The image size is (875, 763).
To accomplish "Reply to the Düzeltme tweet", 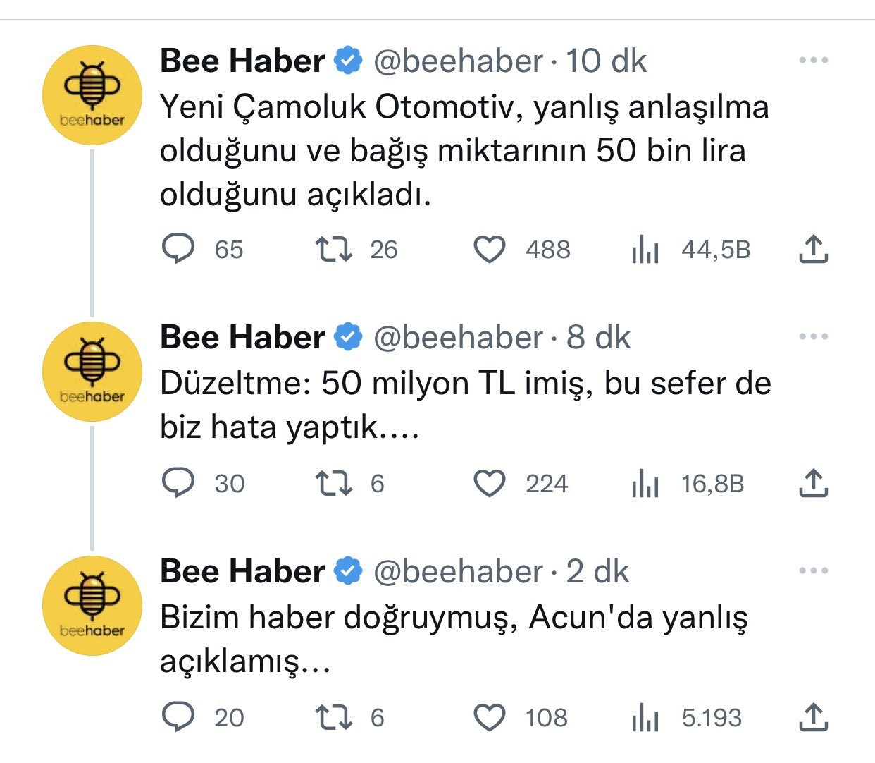I will 179,483.
